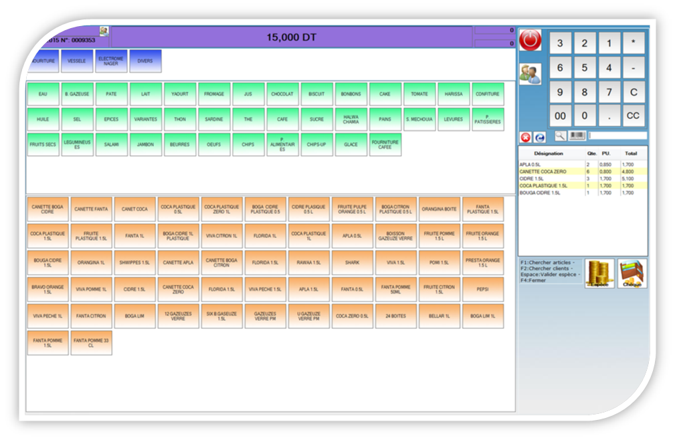The image size is (675, 440).
Task: Pay with Chèque wallet icon
Action: 632,273
